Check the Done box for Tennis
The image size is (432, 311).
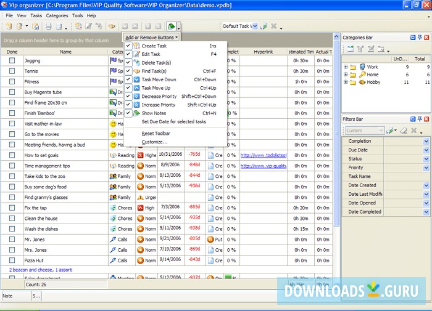click(12, 71)
